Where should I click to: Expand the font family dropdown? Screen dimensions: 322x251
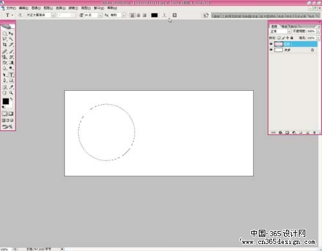[x=53, y=15]
